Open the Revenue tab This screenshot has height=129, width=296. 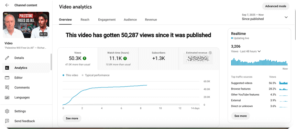(151, 20)
